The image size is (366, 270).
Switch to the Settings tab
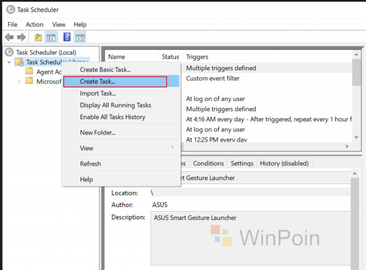tap(242, 163)
